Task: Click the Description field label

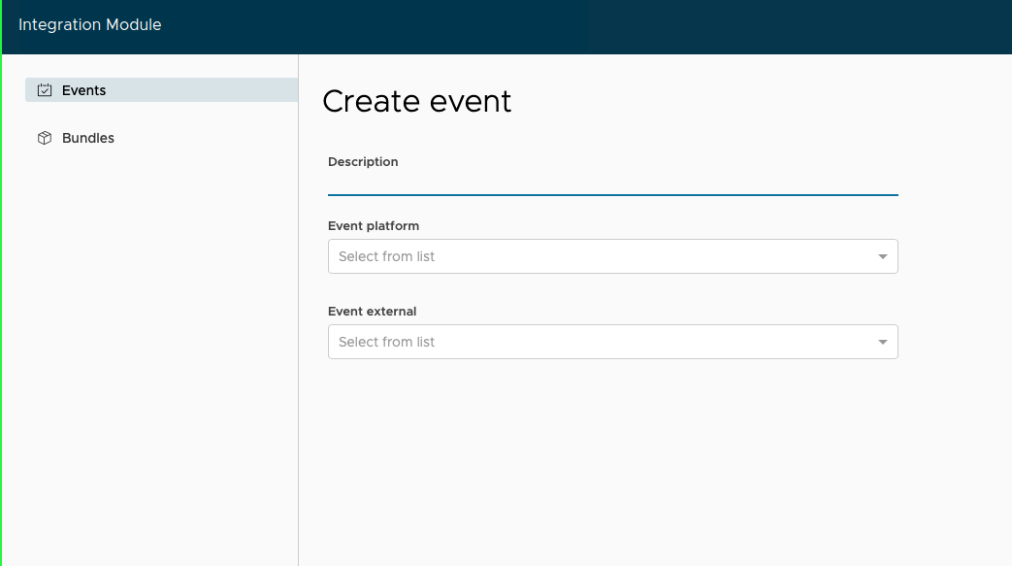Action: tap(363, 162)
